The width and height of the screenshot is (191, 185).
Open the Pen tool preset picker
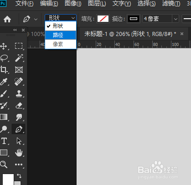click(36, 19)
